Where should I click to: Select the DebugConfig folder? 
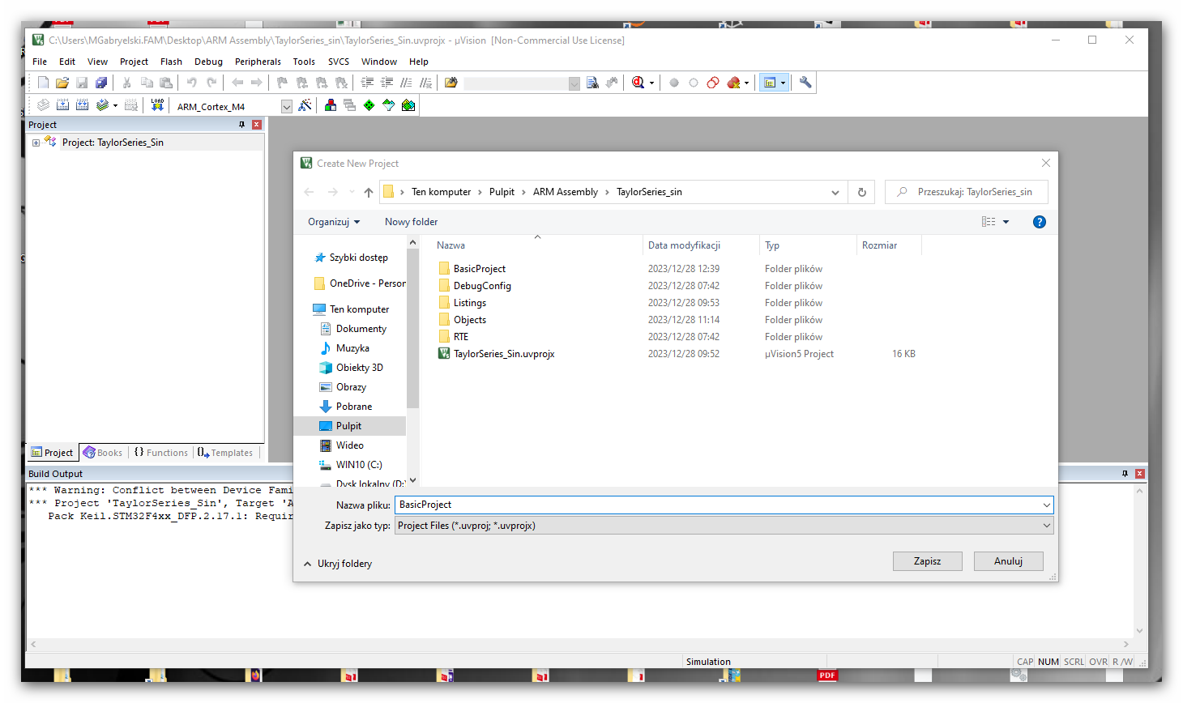tap(482, 286)
